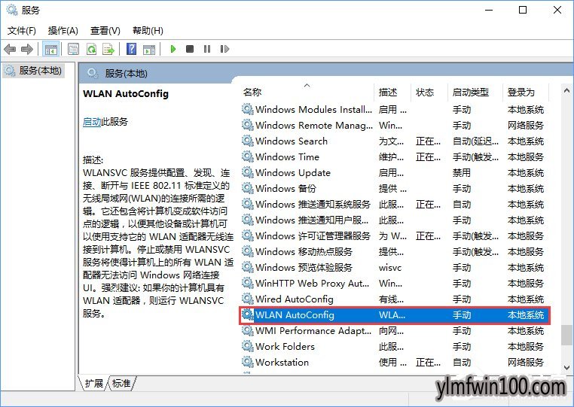
Task: Select the Workstation service icon
Action: 248,362
